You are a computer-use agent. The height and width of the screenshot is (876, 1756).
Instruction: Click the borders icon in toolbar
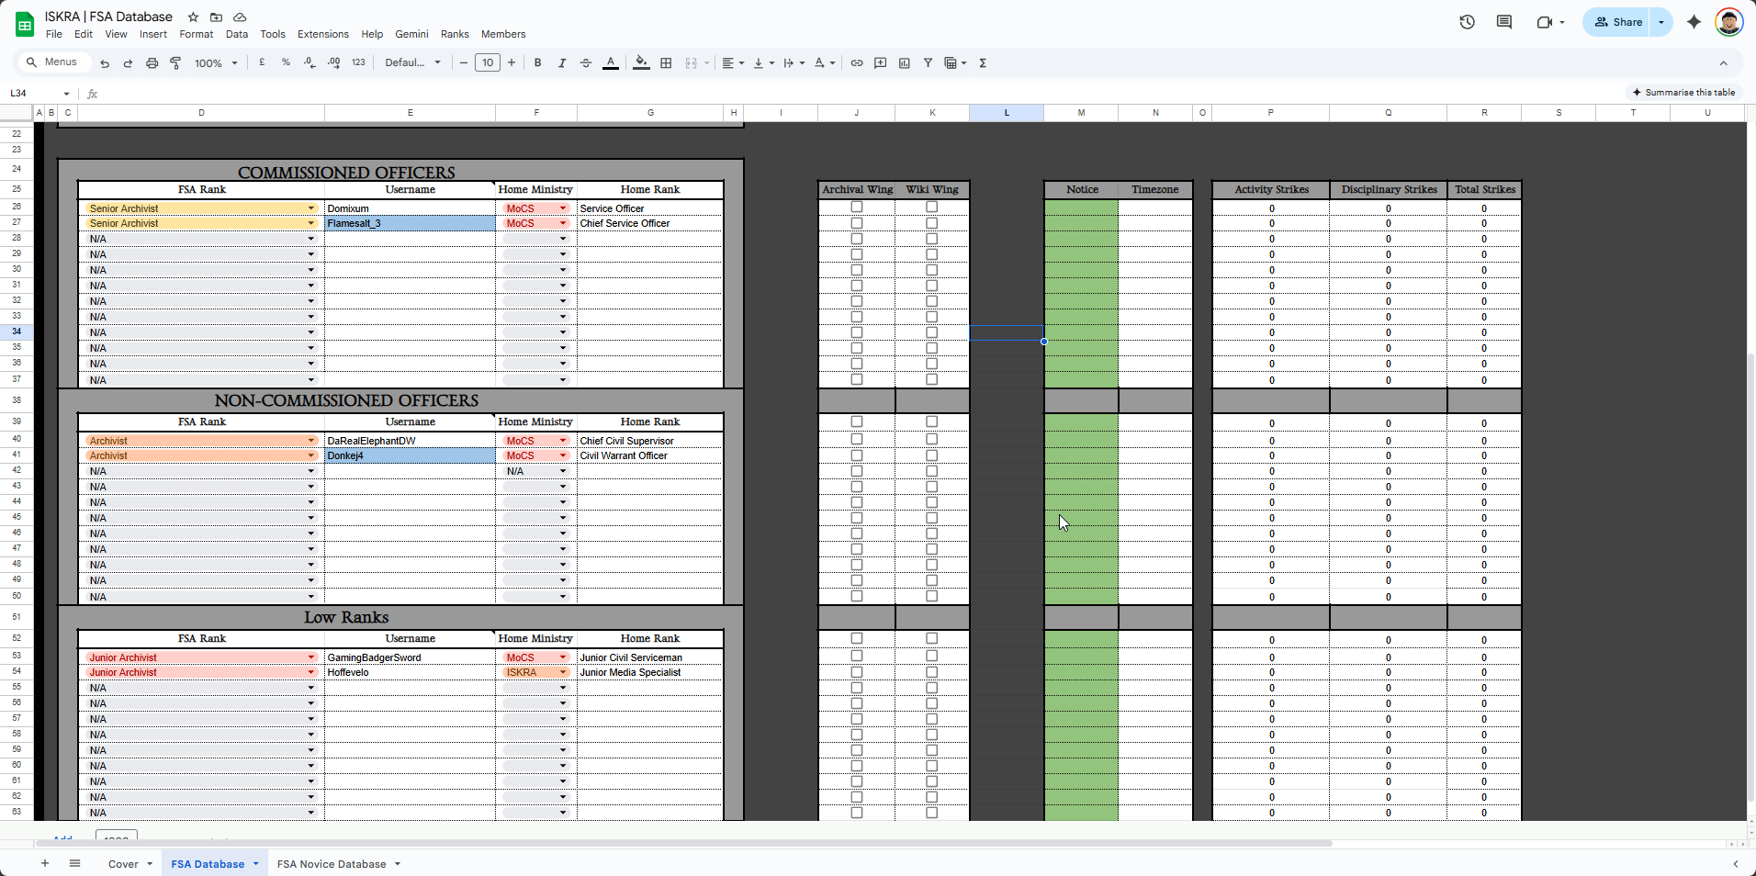click(666, 63)
